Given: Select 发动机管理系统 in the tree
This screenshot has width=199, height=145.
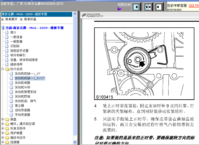Looking at the screenshot, I should (25, 92).
